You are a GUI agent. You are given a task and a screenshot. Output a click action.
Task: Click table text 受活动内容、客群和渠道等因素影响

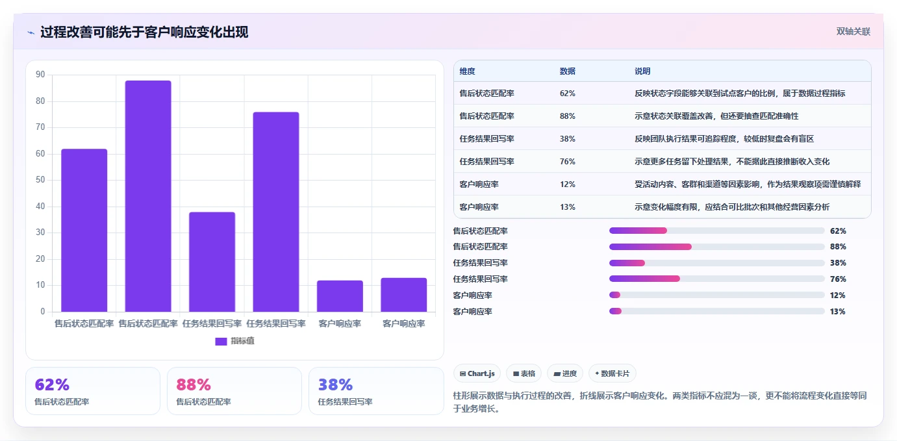(697, 184)
